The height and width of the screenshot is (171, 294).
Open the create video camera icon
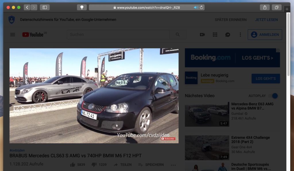[x=202, y=35]
